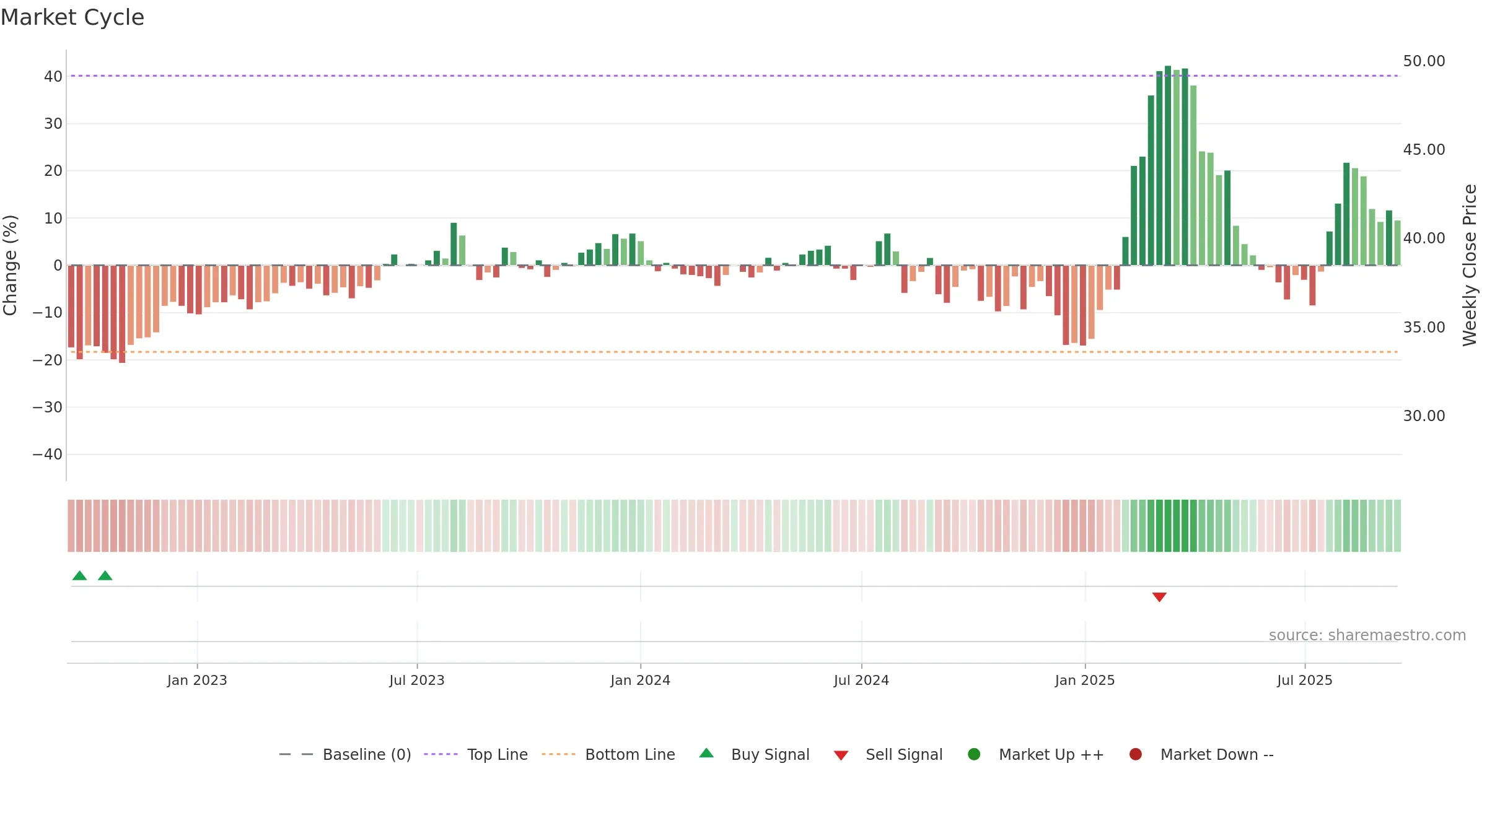This screenshot has height=836, width=1487.
Task: Click the source: sharemaestro.com text
Action: coord(1367,635)
